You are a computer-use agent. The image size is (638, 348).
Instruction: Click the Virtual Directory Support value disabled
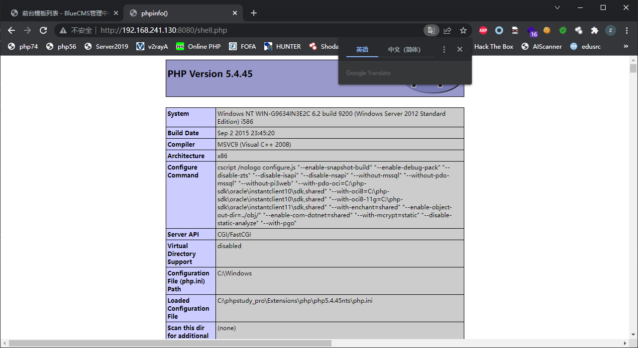(x=229, y=246)
